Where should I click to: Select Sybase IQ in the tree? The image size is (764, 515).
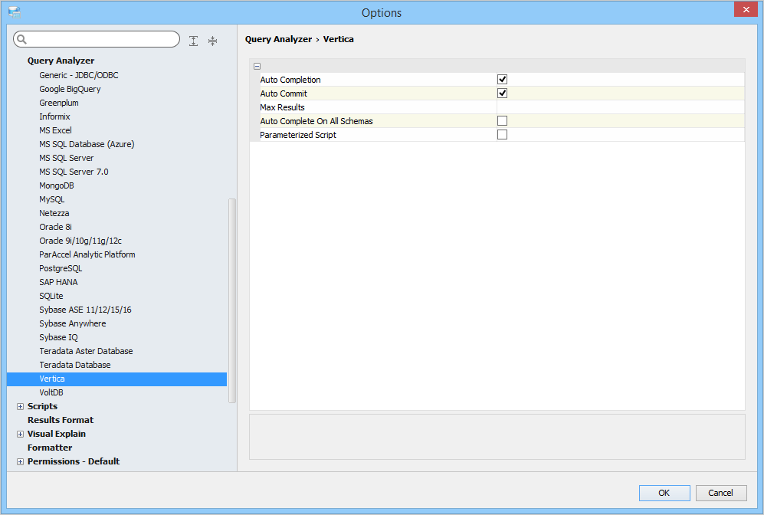58,337
